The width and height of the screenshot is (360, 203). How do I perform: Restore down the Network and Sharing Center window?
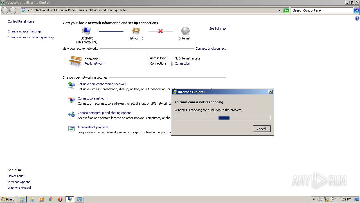coord(352,2)
